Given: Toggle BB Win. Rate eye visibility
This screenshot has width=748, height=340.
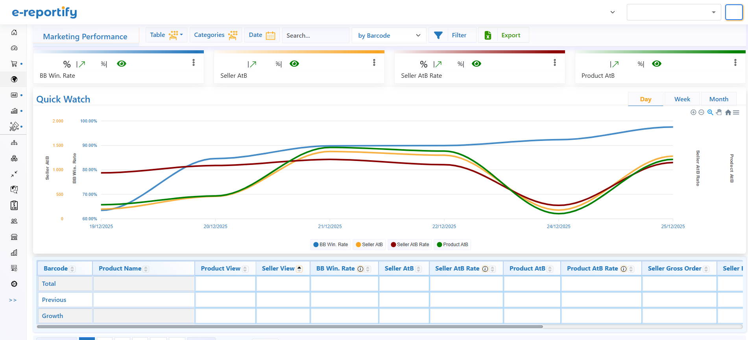Looking at the screenshot, I should point(122,64).
